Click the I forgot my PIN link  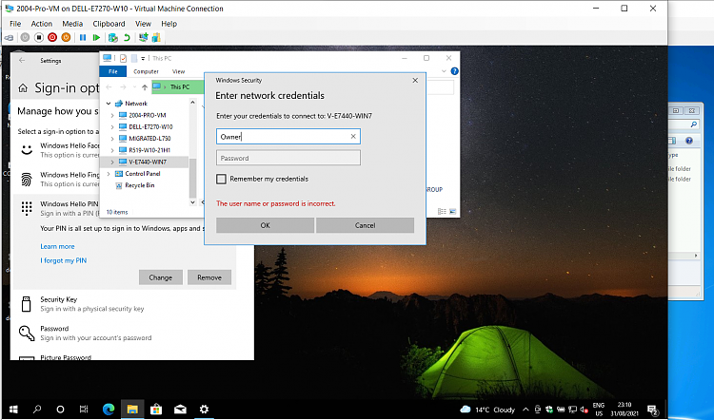[x=63, y=260]
